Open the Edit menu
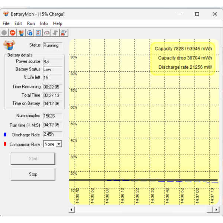The image size is (223, 223). coord(18,23)
